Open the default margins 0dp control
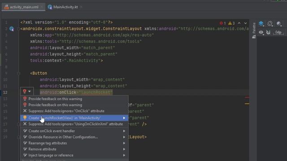 278,33
